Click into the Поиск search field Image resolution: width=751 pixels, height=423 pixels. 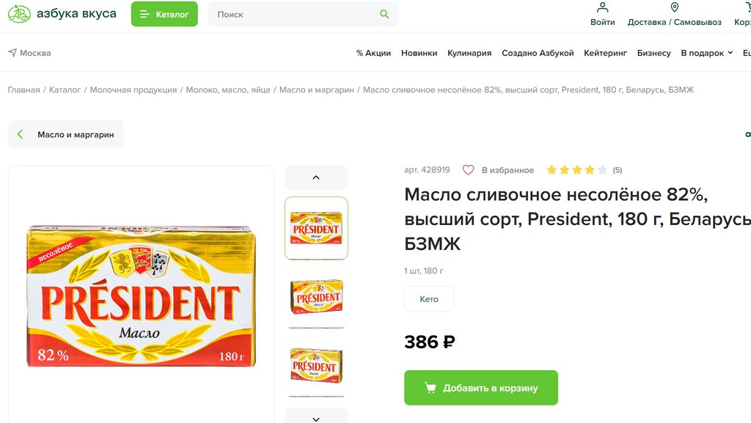(293, 14)
